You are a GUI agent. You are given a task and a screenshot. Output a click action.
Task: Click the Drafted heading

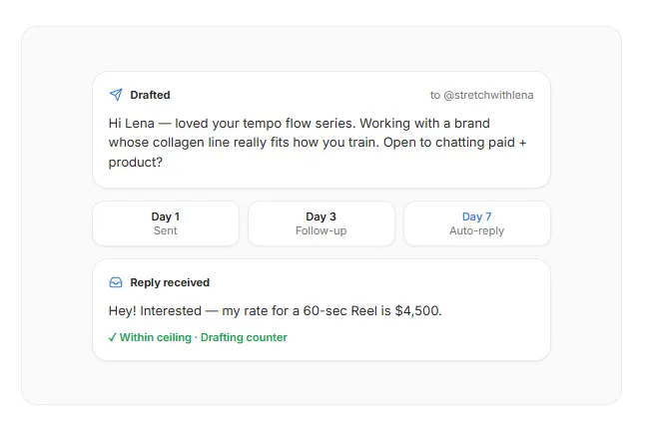(x=150, y=95)
